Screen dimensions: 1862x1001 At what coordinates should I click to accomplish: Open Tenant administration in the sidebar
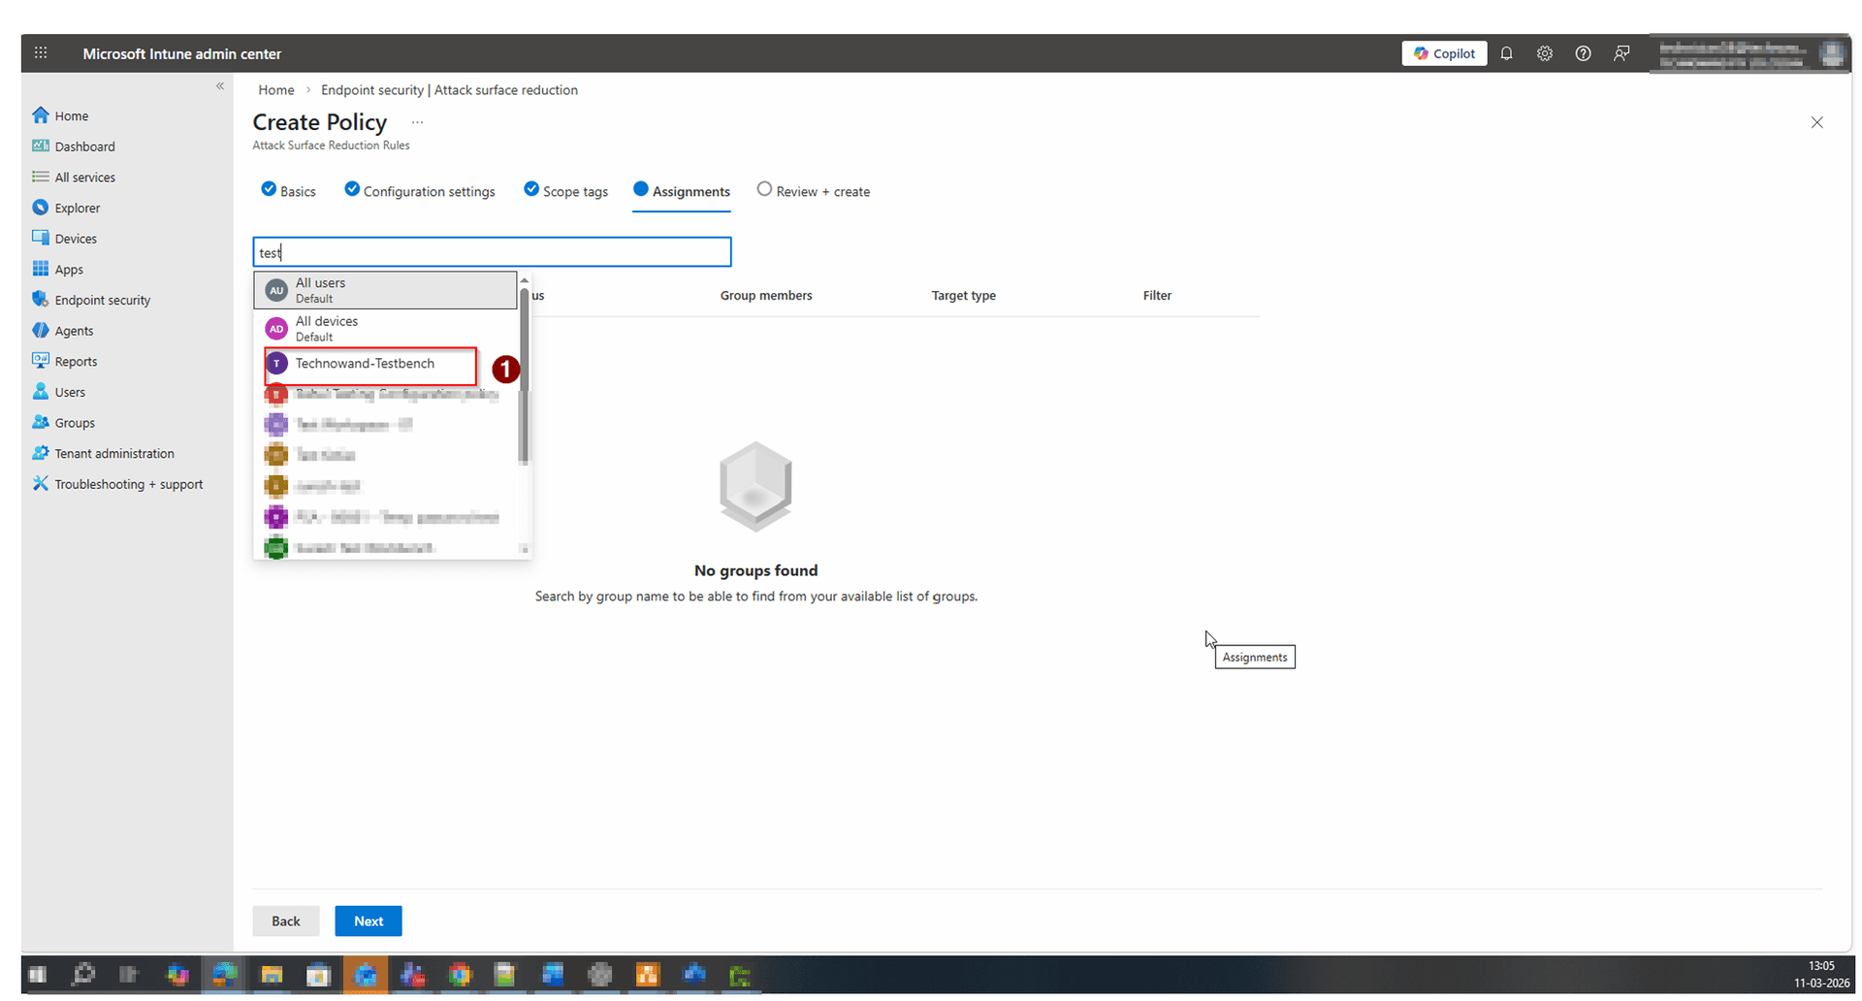click(103, 453)
